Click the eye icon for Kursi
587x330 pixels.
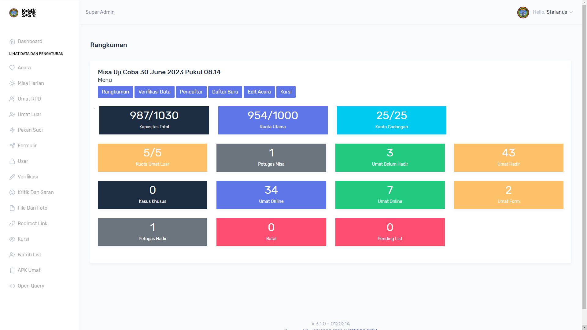click(12, 239)
